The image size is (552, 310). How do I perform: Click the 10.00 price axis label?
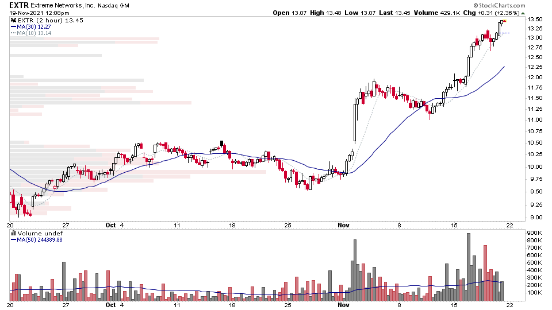[534, 167]
